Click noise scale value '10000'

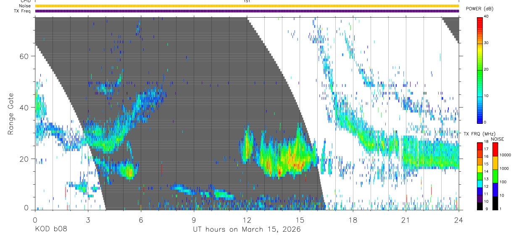pos(505,155)
